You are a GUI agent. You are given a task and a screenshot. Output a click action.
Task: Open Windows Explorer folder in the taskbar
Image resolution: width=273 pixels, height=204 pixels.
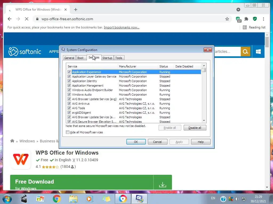click(x=73, y=199)
